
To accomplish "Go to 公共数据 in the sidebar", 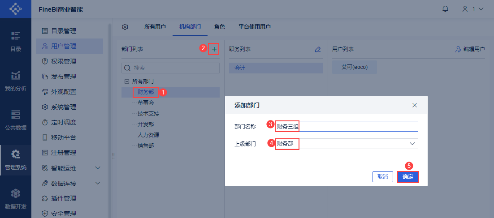I will pos(16,120).
